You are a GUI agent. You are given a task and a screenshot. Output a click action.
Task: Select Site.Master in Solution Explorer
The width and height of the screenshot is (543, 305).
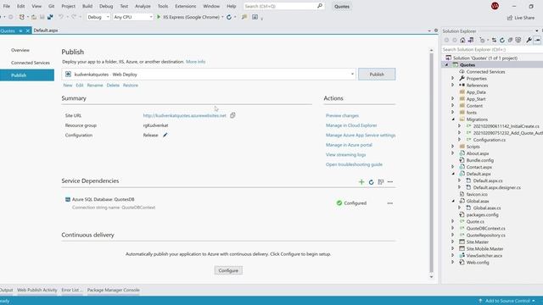tap(477, 242)
